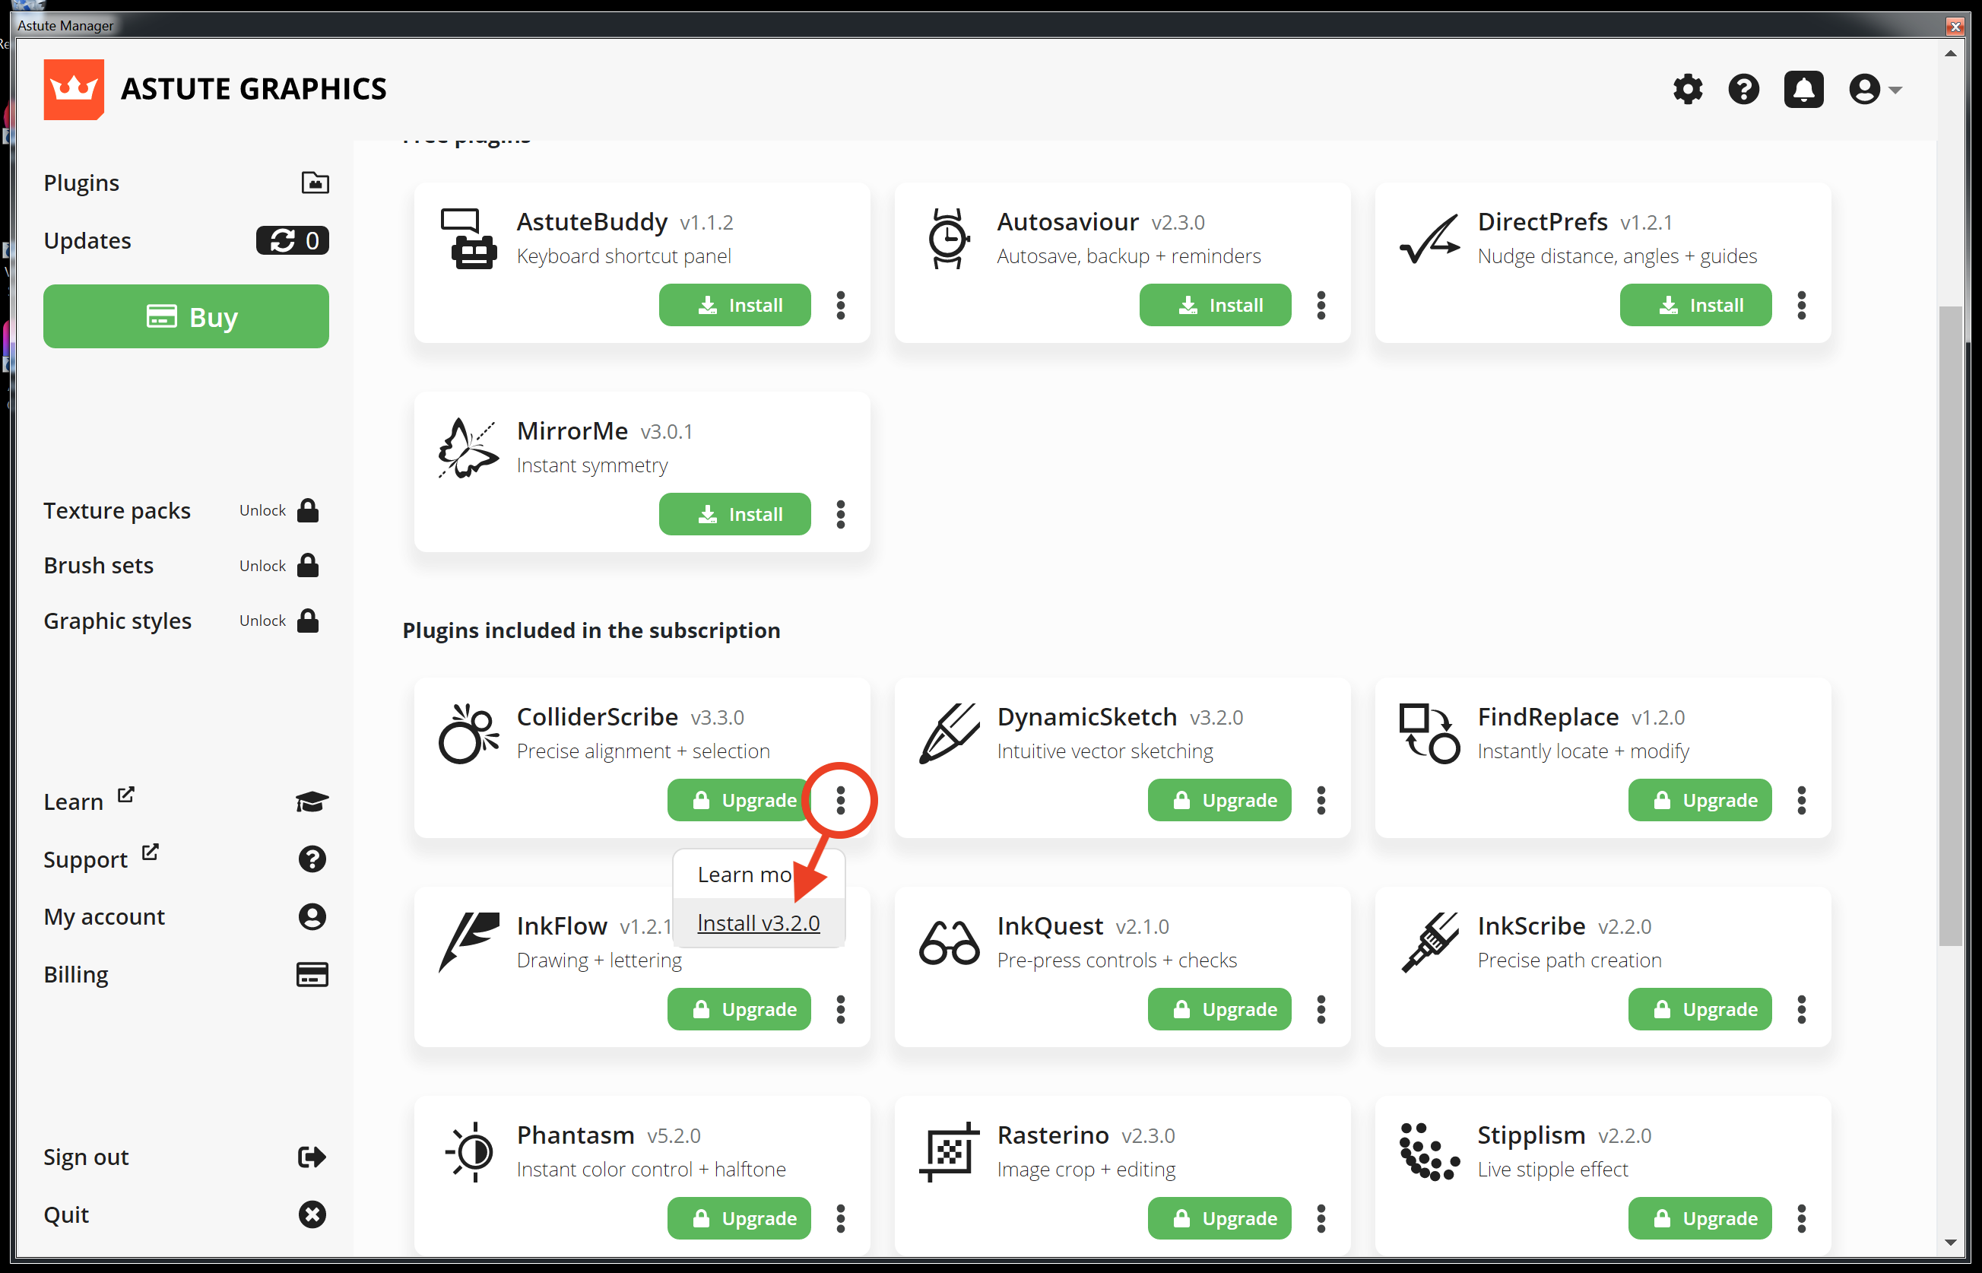Image resolution: width=1982 pixels, height=1273 pixels.
Task: Open the Updates sidebar section
Action: (x=186, y=240)
